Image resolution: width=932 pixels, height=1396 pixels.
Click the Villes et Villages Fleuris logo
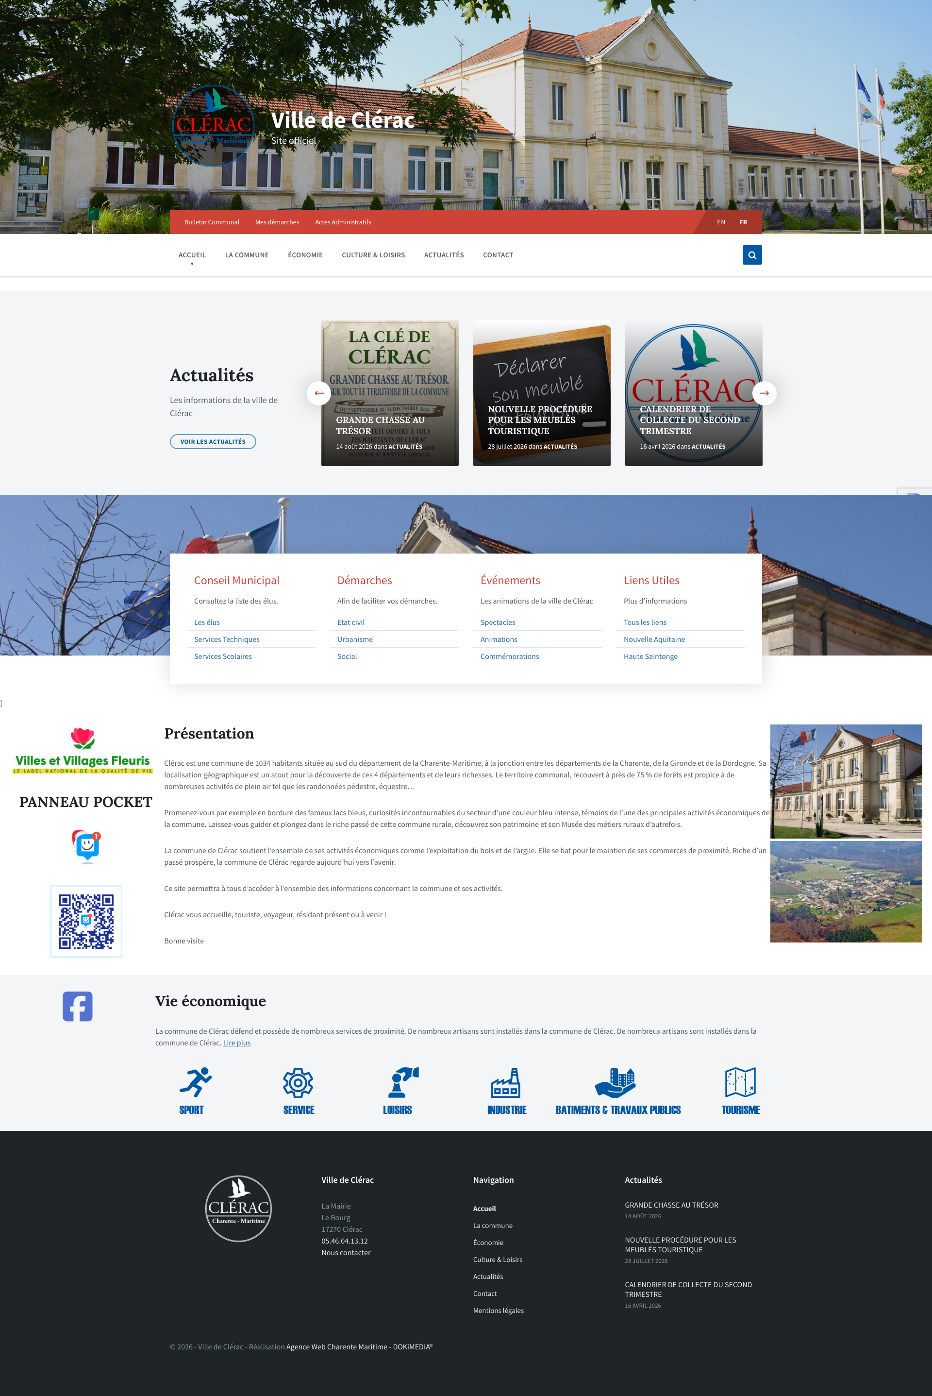point(83,750)
